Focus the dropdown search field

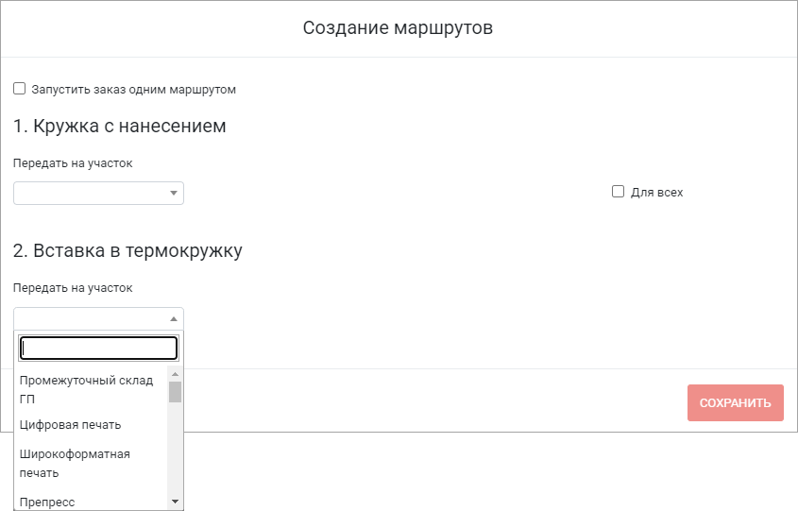pyautogui.click(x=99, y=349)
